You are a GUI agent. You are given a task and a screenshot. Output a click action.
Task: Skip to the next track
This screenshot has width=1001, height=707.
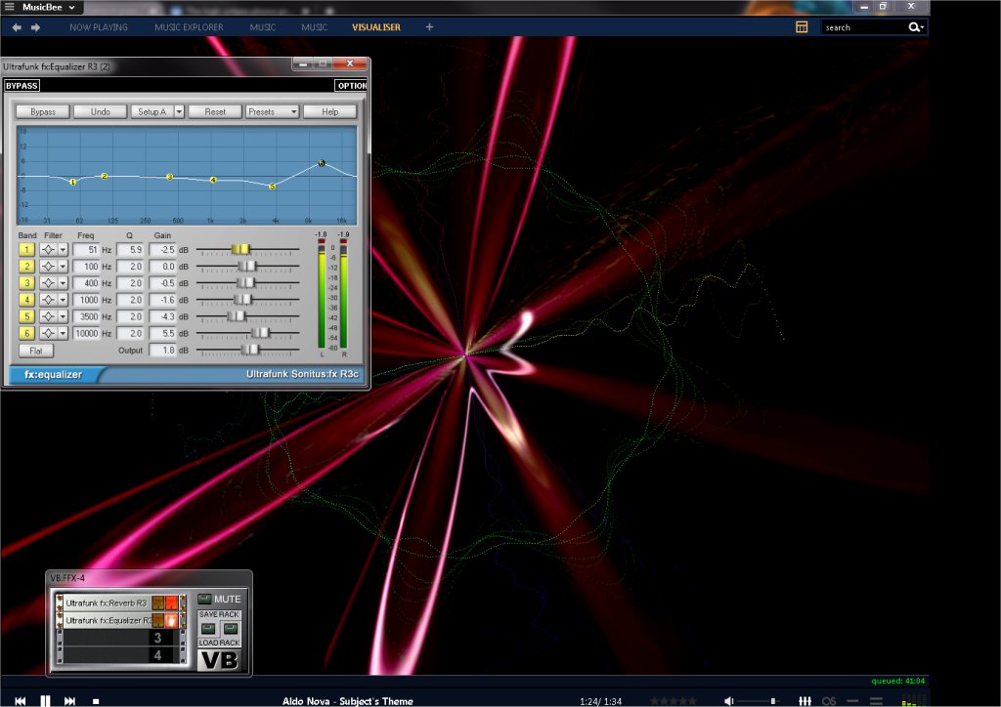(69, 700)
